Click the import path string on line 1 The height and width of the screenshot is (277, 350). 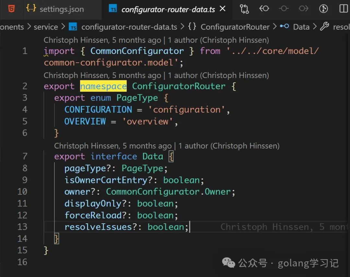coord(181,57)
